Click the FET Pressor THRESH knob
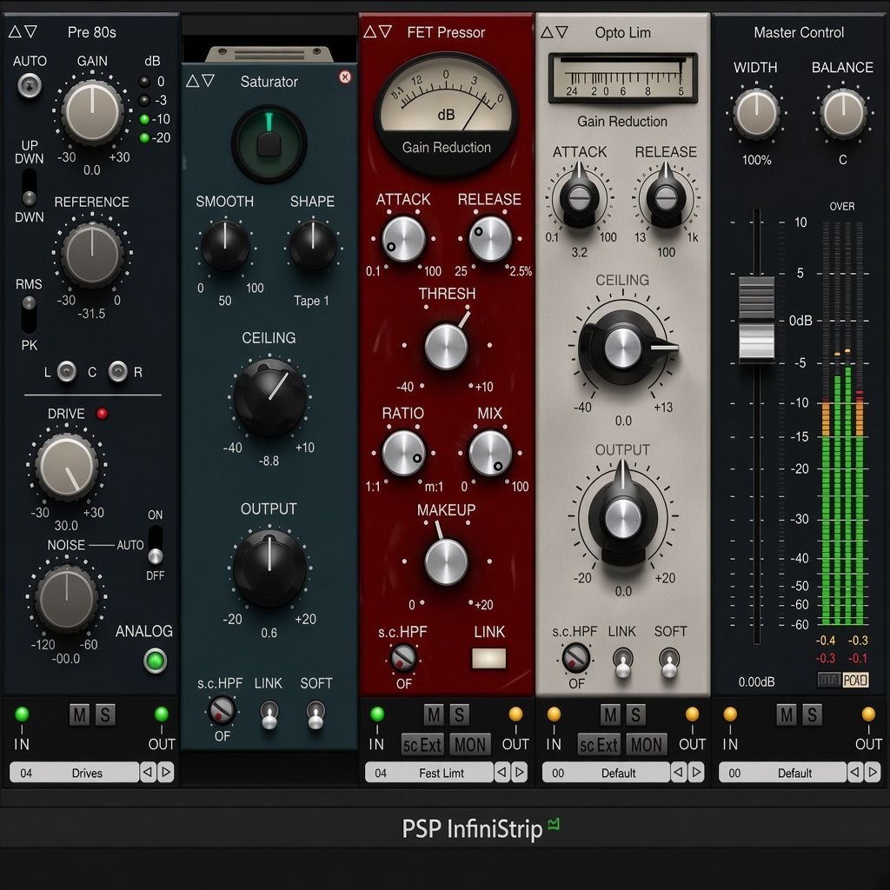 tap(447, 346)
